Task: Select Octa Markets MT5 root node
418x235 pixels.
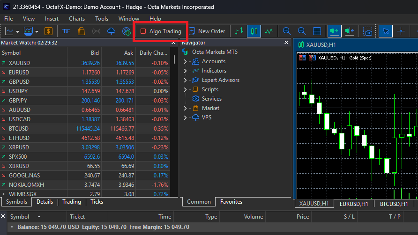Action: 215,52
